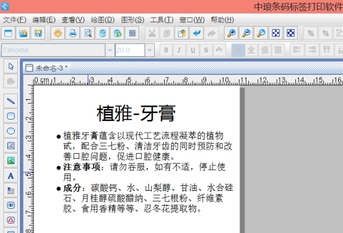Select the ellipse drawing tool

click(11, 131)
